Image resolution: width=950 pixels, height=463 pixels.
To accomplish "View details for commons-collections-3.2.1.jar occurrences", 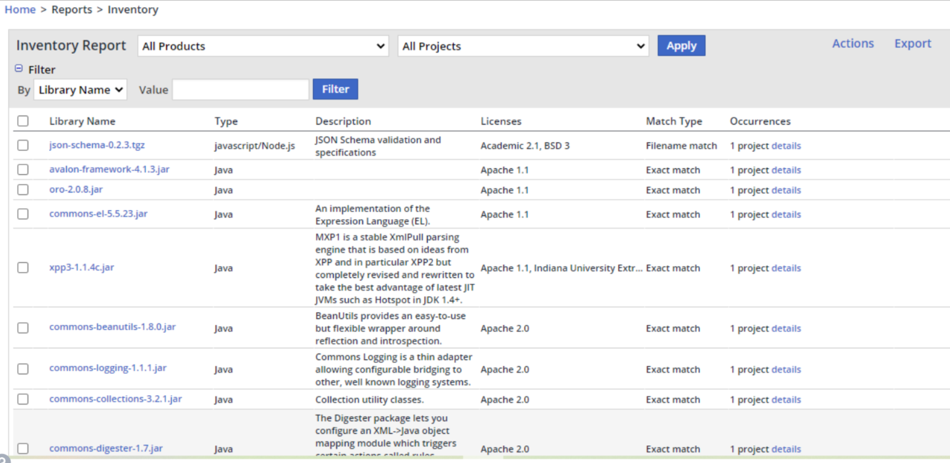I will [786, 400].
